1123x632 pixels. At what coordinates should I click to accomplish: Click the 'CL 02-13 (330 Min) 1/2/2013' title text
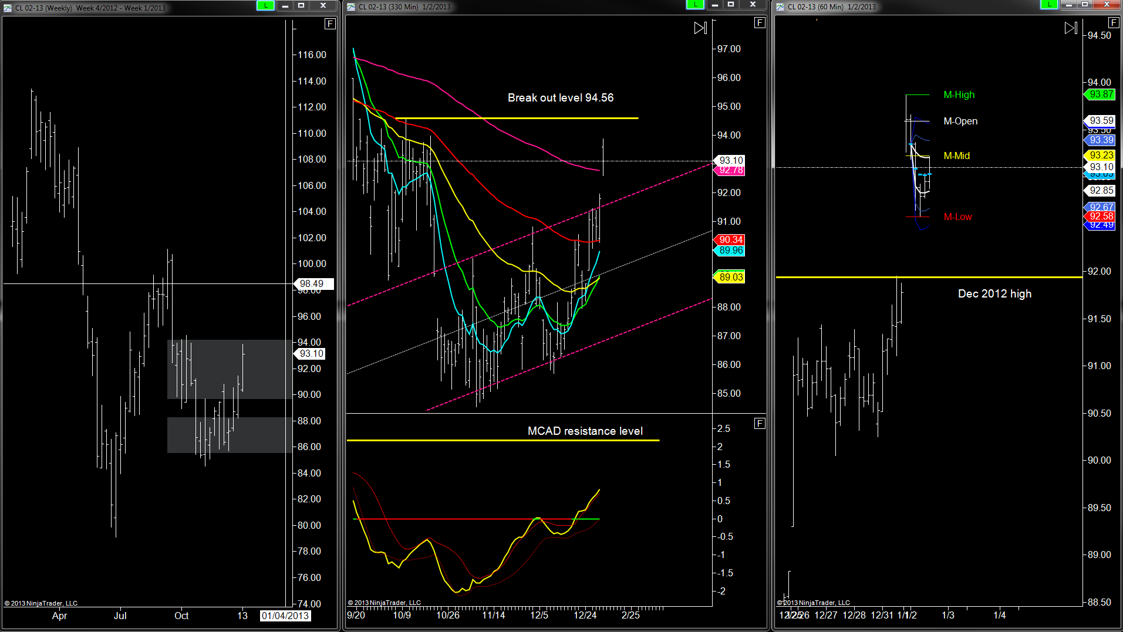[404, 7]
